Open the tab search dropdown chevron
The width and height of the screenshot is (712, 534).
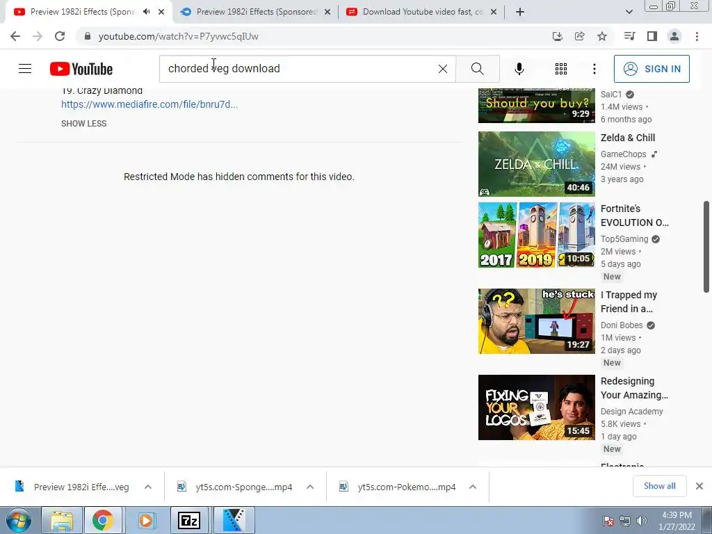point(629,13)
